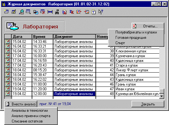This screenshot has width=169, height=125.
Task: Maximize the Журнал документов window
Action: coord(159,4)
